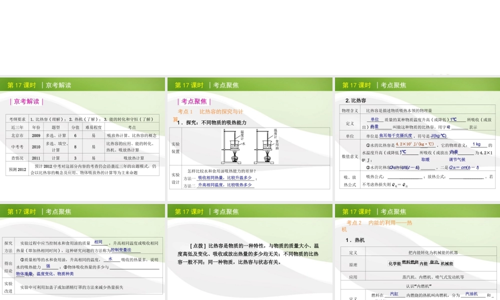Open the slide titled 2. 比热容

coord(417,139)
